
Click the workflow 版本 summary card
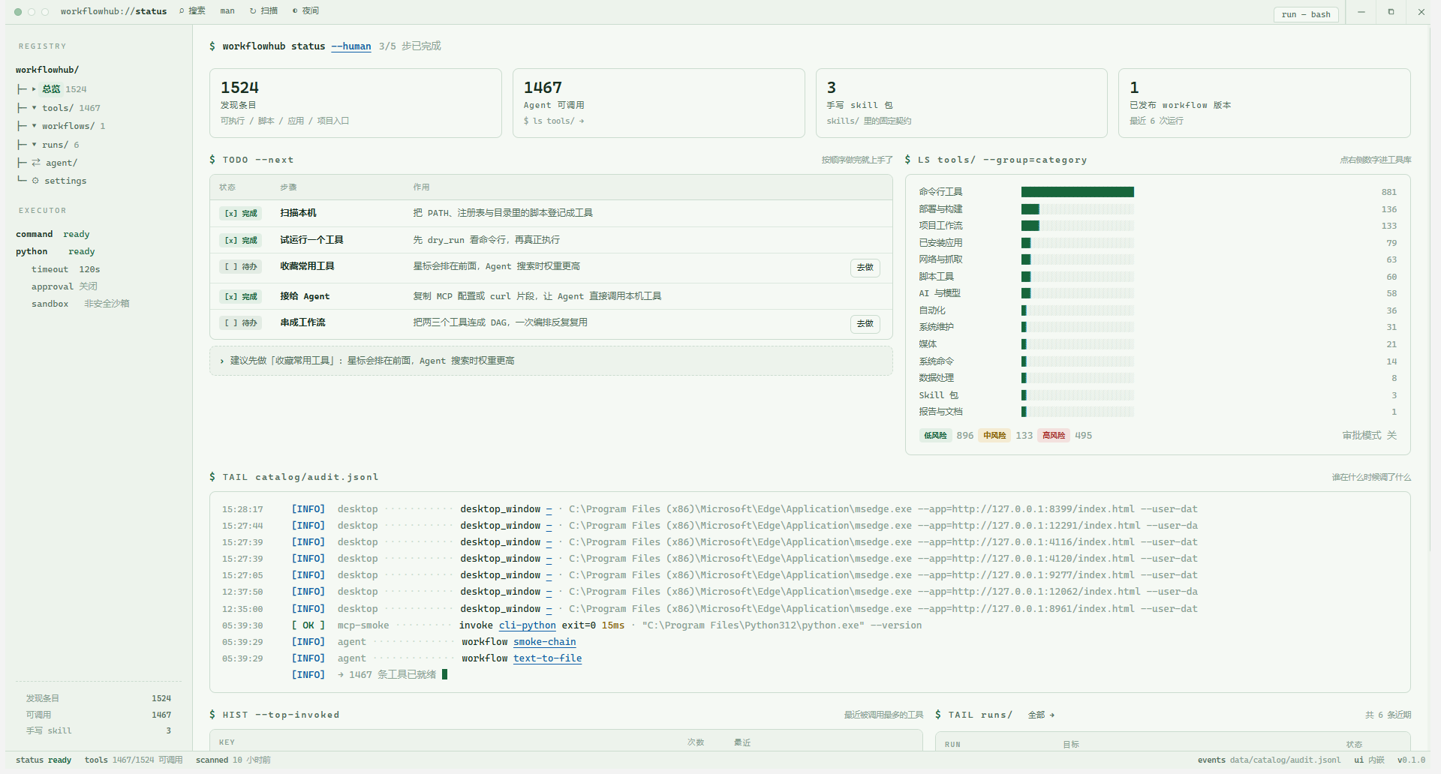[x=1264, y=103]
